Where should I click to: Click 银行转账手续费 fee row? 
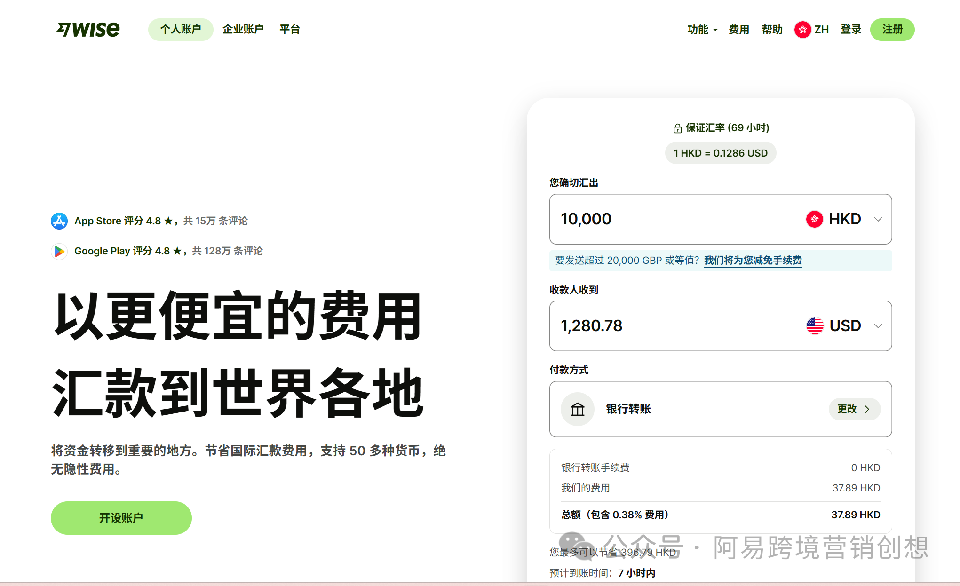(721, 468)
